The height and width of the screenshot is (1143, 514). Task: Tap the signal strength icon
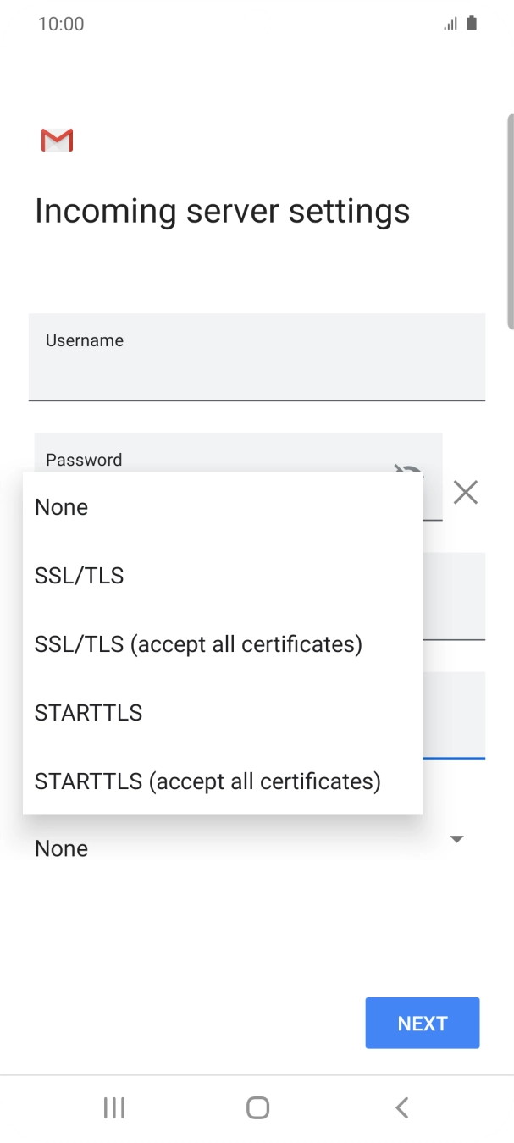tap(450, 24)
